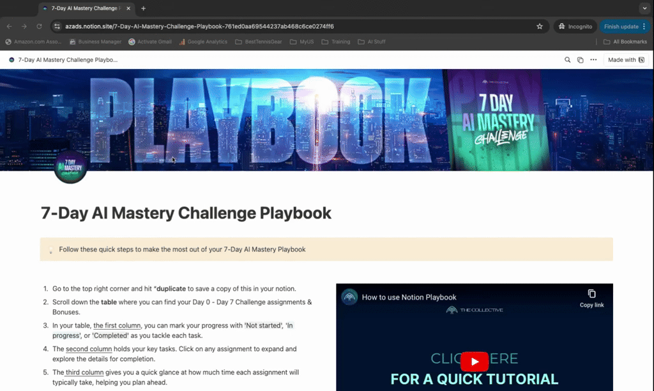The image size is (654, 391).
Task: Open the Notion page search magnifier
Action: click(567, 59)
